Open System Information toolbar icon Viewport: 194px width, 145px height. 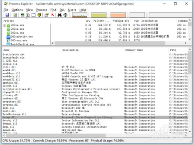(x=23, y=15)
